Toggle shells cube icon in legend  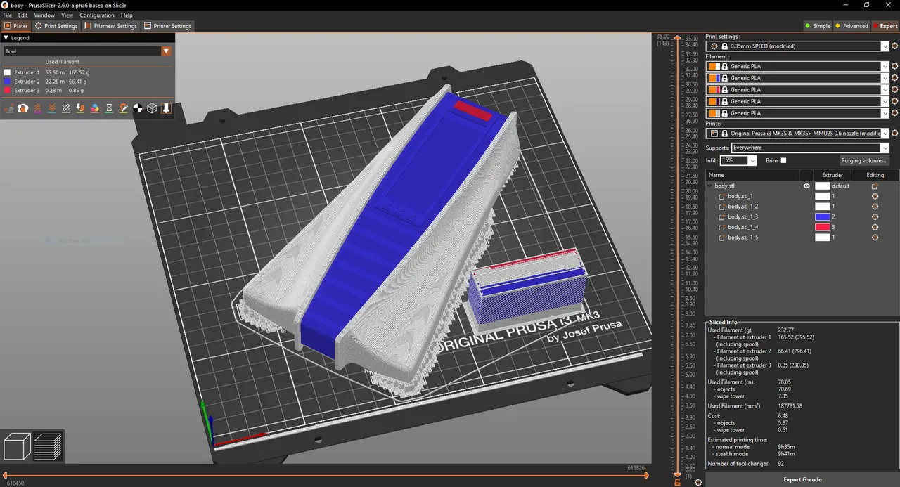coord(152,108)
